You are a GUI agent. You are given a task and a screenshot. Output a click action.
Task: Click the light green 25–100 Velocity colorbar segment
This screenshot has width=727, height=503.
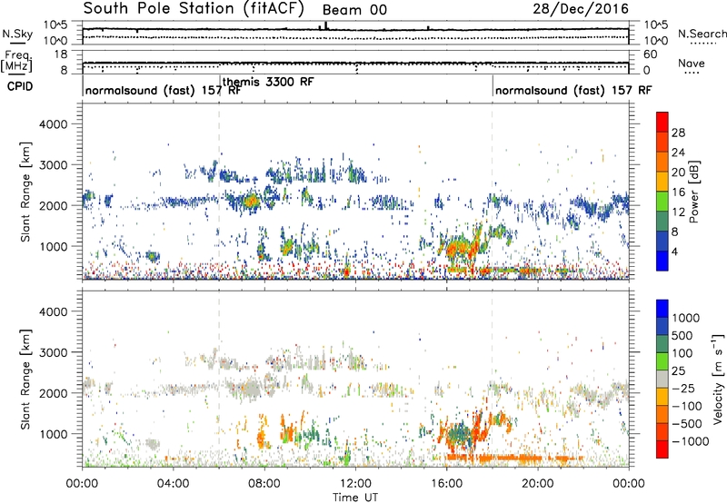[662, 361]
